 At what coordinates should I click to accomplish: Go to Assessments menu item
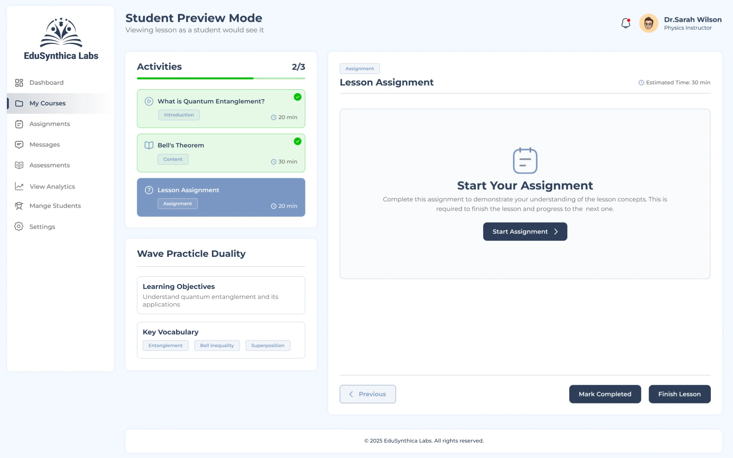pyautogui.click(x=49, y=165)
